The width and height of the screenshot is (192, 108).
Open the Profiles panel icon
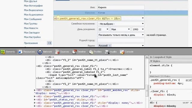91,52
